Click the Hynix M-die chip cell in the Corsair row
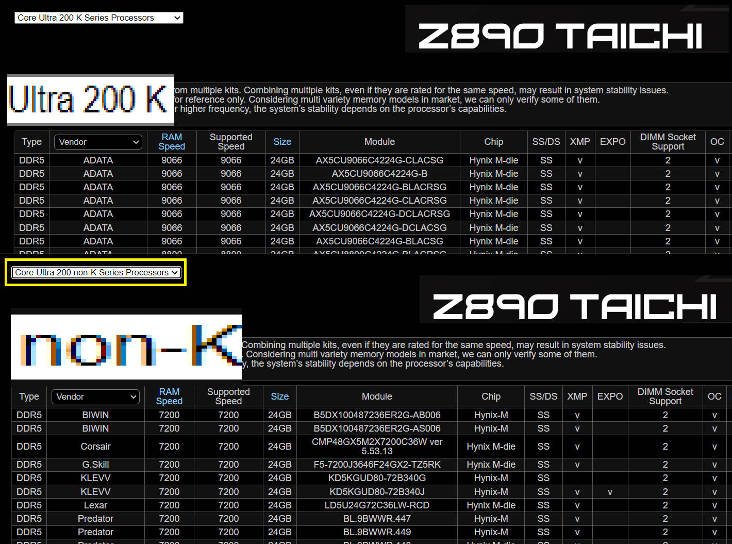The image size is (732, 544). tap(491, 447)
